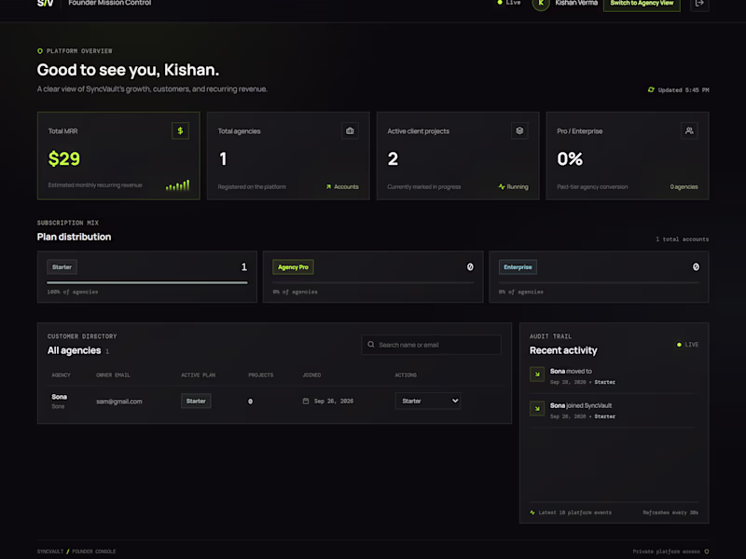Image resolution: width=746 pixels, height=559 pixels.
Task: Select the Enterprise plan badge
Action: click(x=518, y=267)
